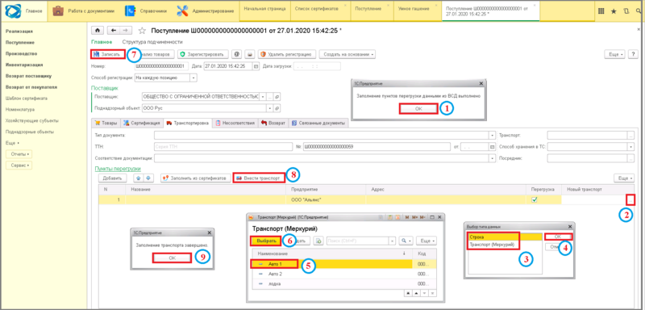
Task: Click Выбрать in Транспорт (Меркурий) window
Action: (x=267, y=241)
